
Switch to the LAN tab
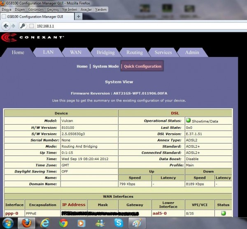pyautogui.click(x=48, y=52)
